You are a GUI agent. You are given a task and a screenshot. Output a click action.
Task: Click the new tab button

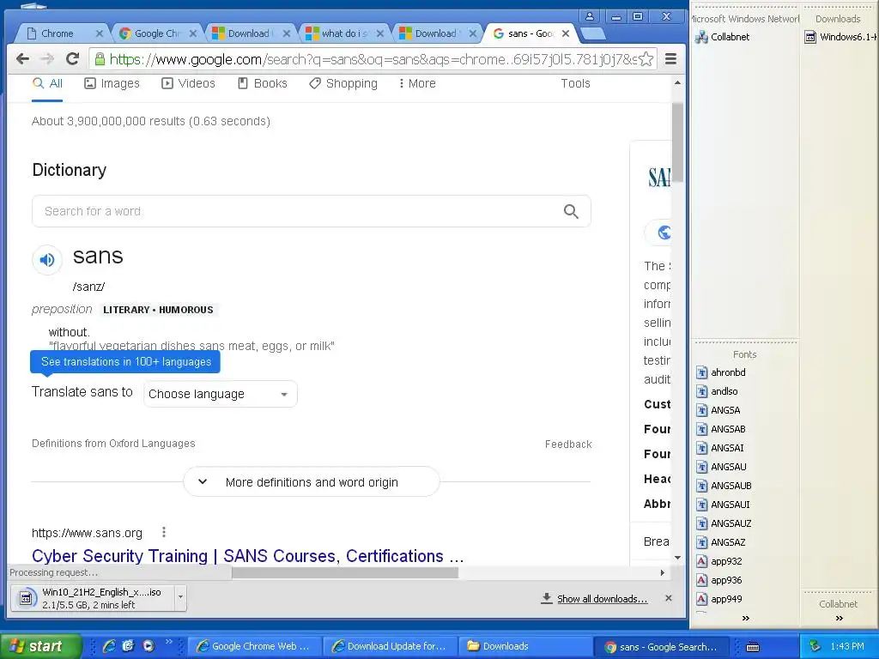[x=592, y=34]
